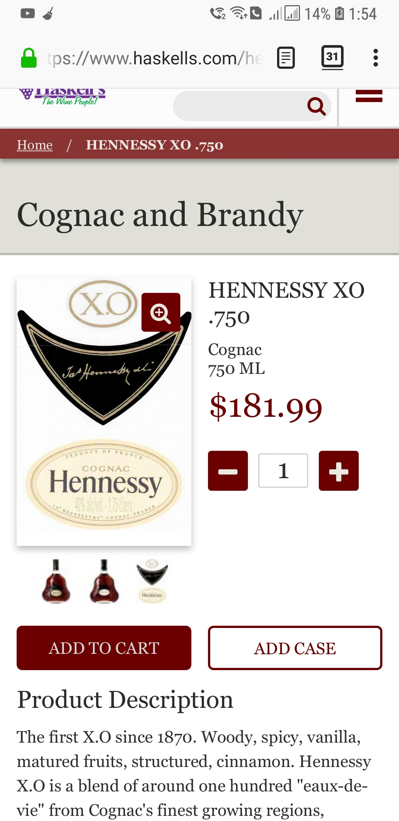Add Hennessy XO to cart
The image size is (399, 821).
coord(104,648)
